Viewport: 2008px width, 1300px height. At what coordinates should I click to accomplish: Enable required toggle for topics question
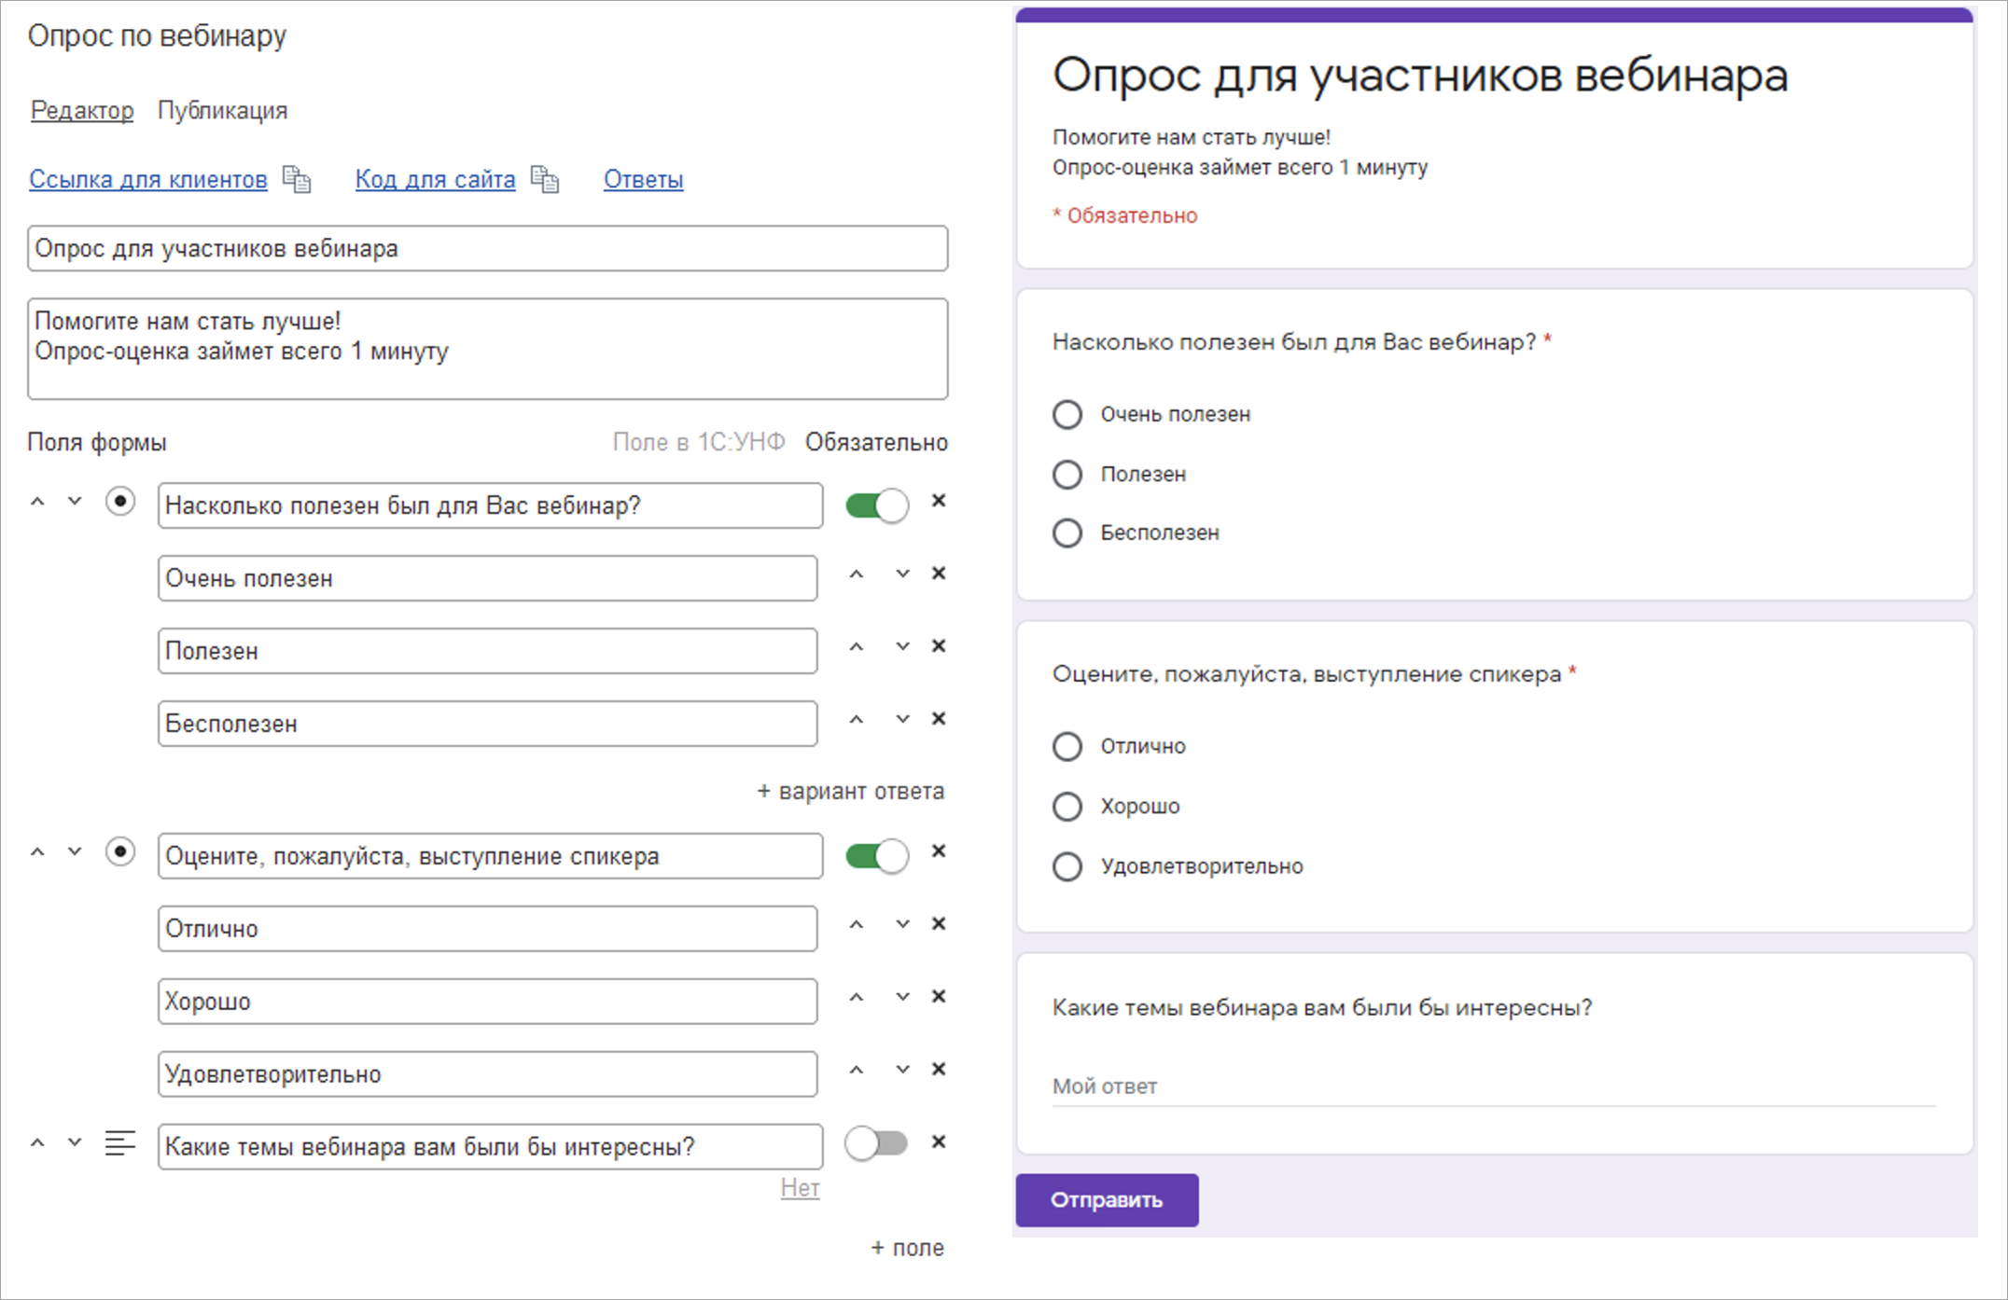(876, 1143)
